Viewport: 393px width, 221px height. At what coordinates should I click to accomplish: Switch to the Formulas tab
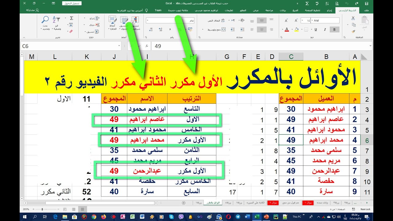click(x=295, y=10)
